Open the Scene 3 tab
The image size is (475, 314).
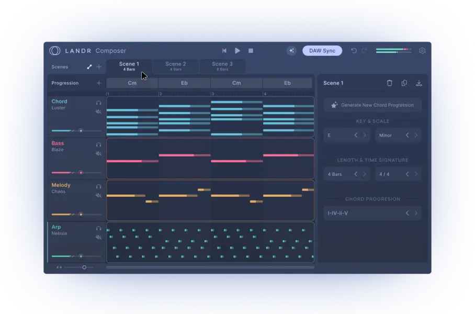coord(222,66)
